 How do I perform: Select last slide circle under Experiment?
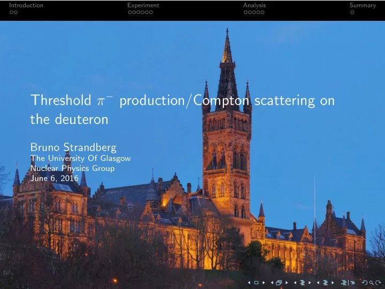click(x=151, y=12)
